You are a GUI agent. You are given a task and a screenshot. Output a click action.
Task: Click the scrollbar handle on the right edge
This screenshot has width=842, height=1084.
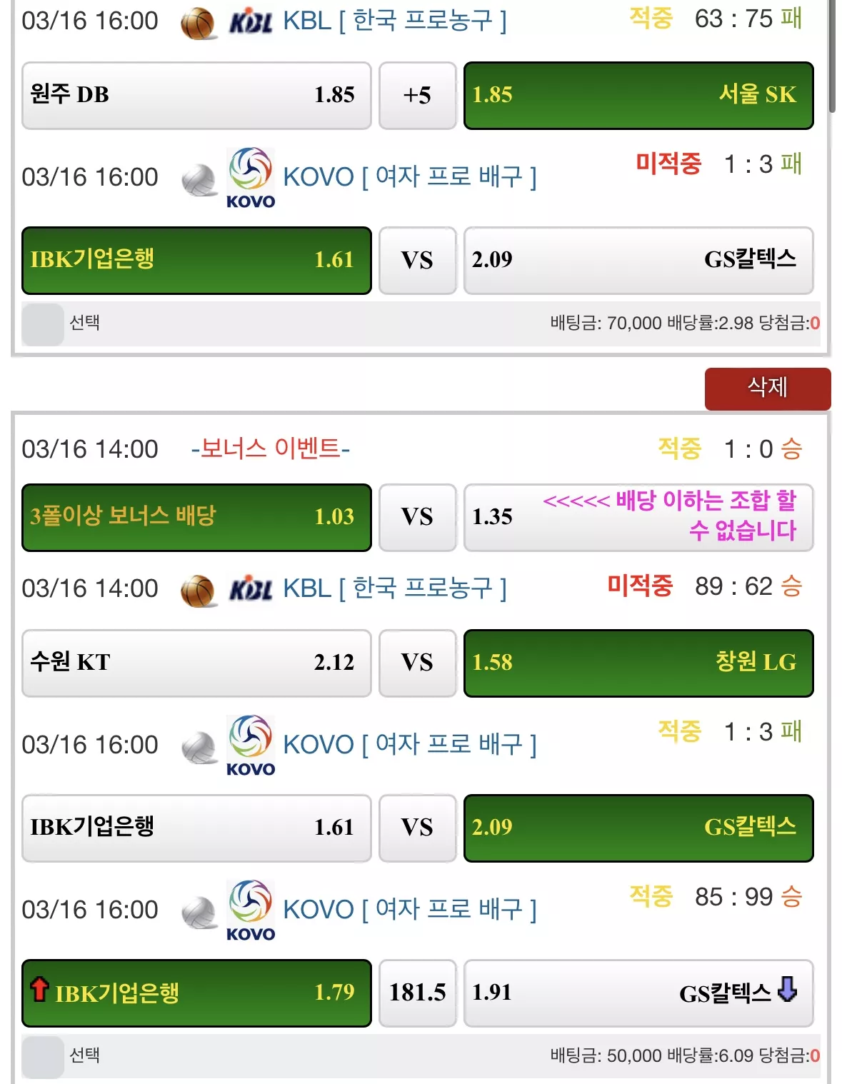point(832,56)
